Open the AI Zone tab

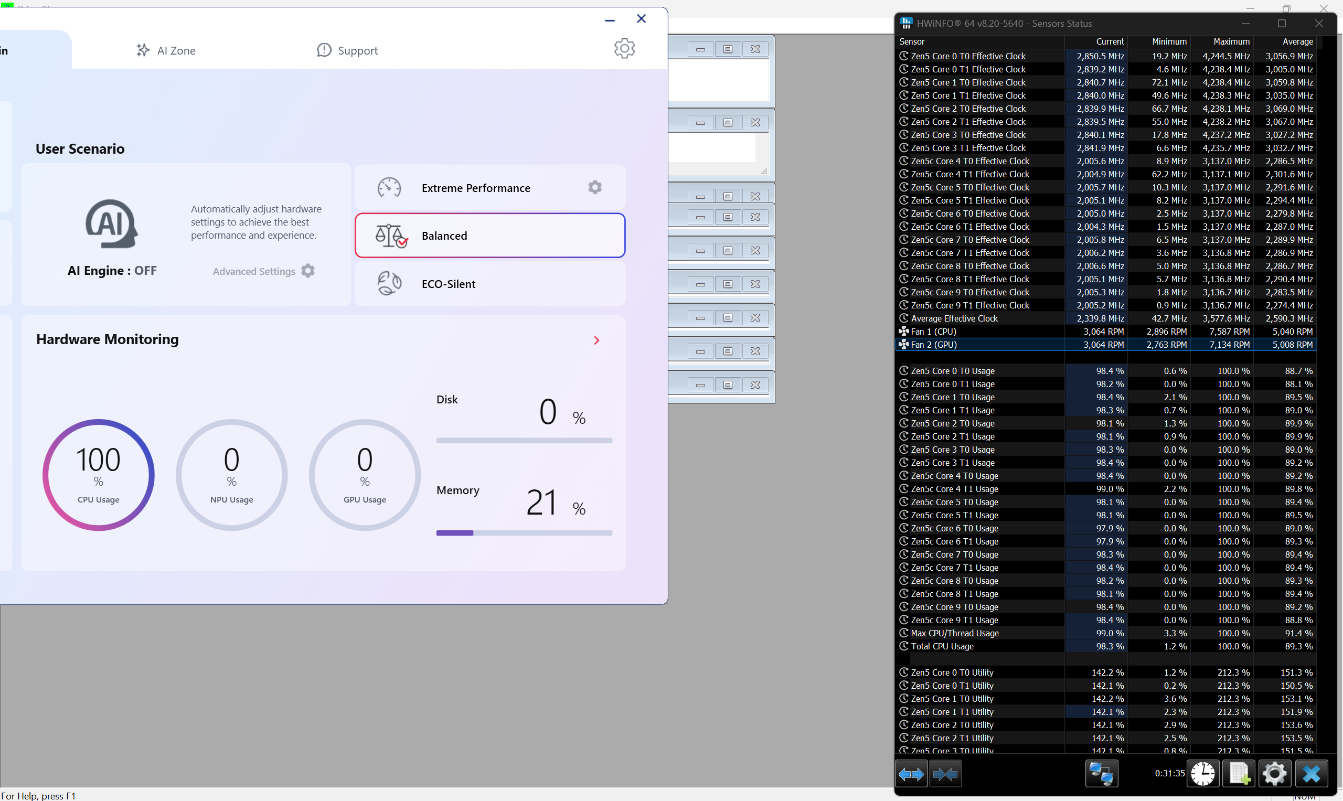166,50
